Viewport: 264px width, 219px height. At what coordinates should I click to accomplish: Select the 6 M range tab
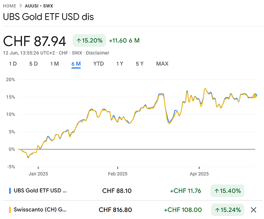coord(76,64)
